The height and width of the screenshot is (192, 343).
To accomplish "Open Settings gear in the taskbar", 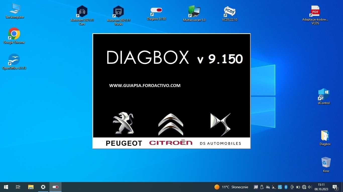I will (x=43, y=187).
